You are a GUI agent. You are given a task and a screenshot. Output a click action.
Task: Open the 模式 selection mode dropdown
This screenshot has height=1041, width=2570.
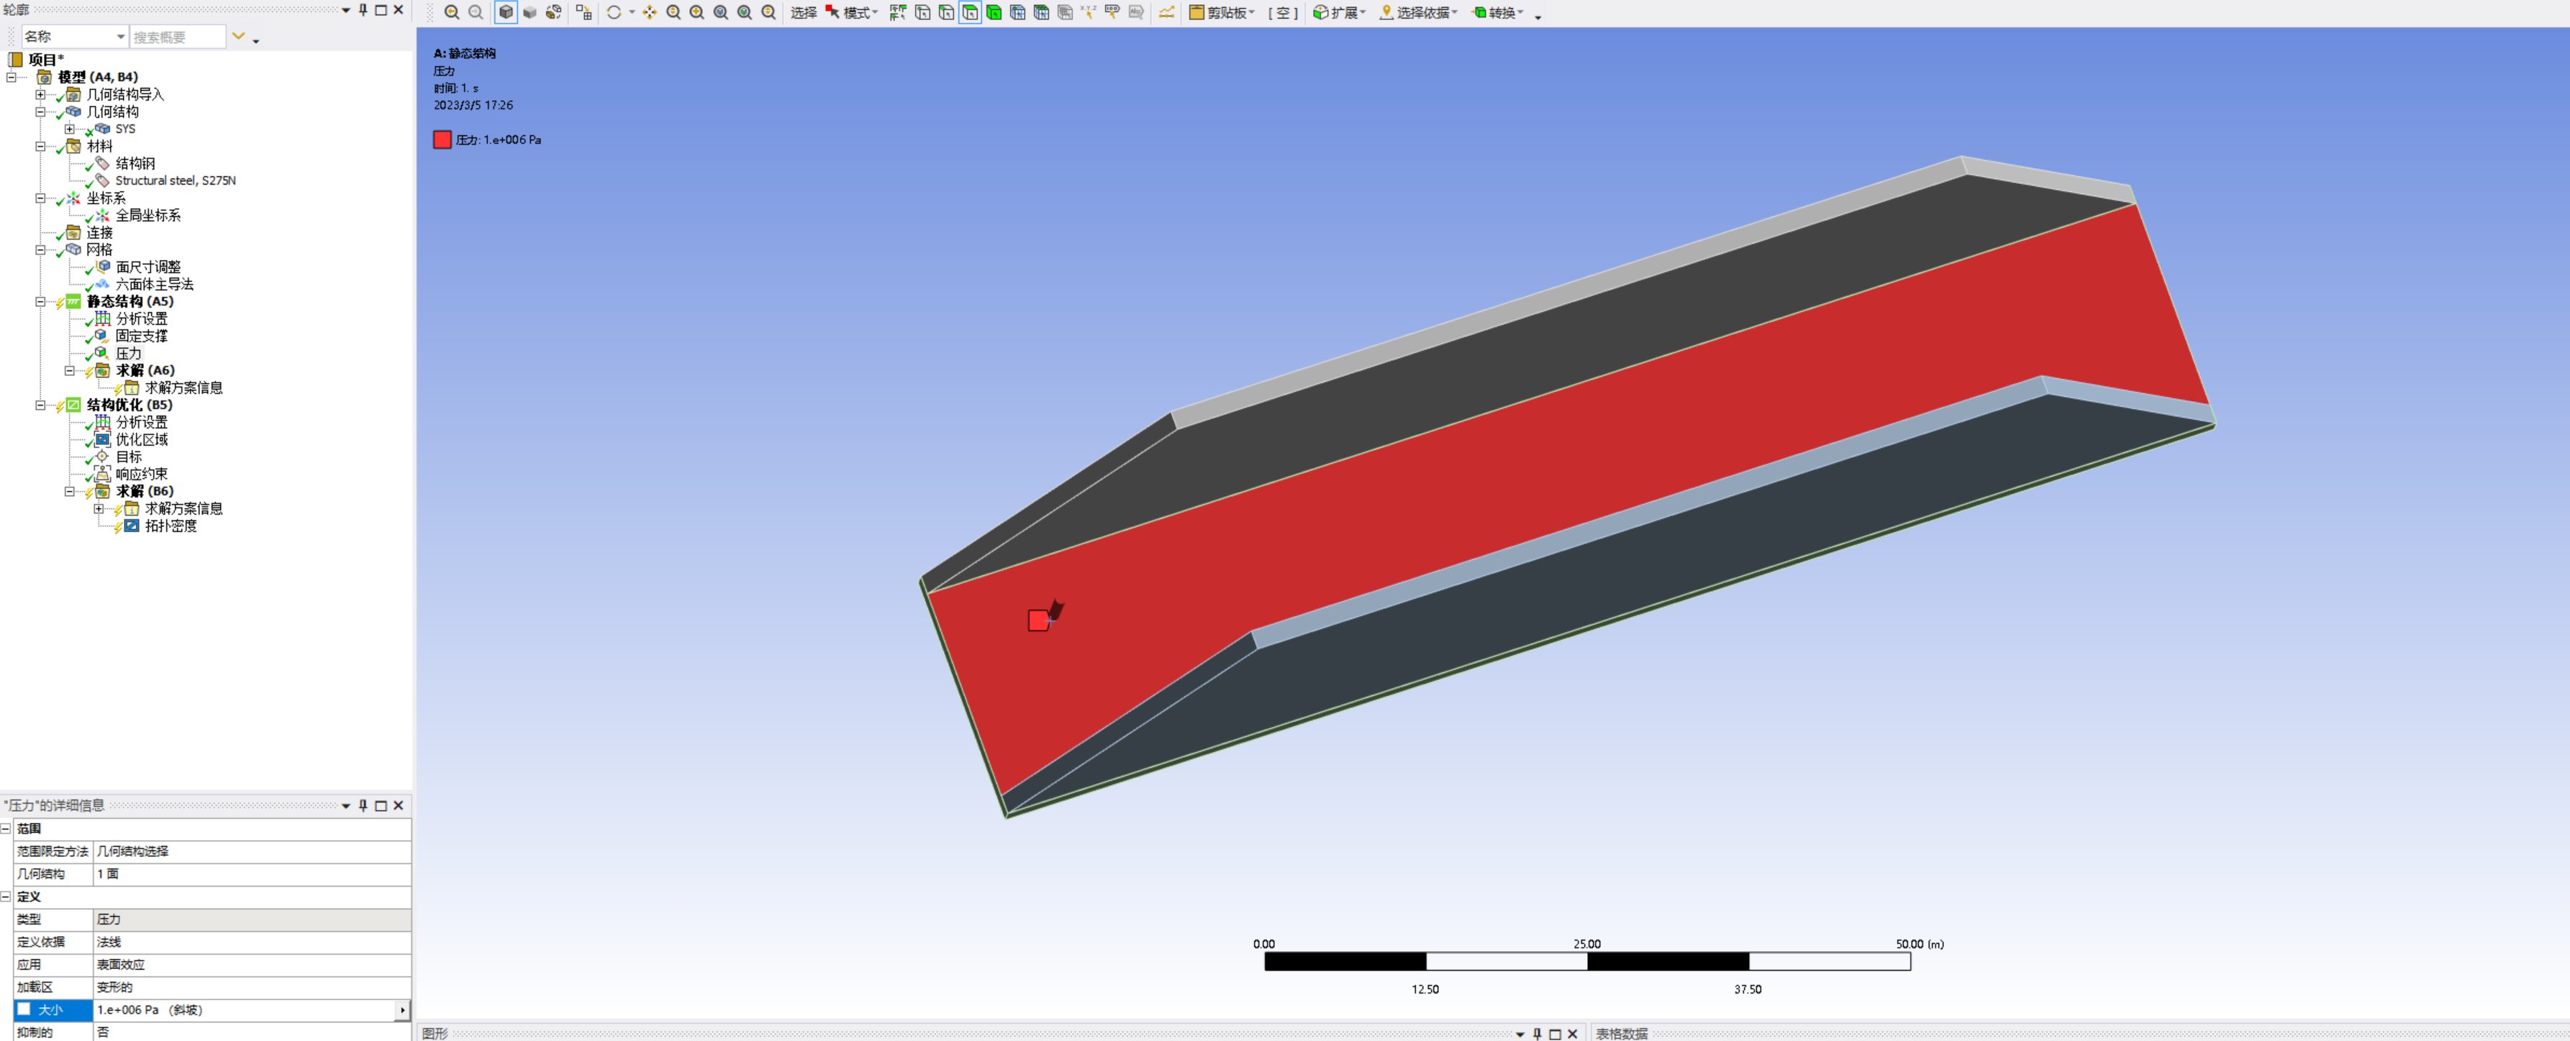[856, 13]
